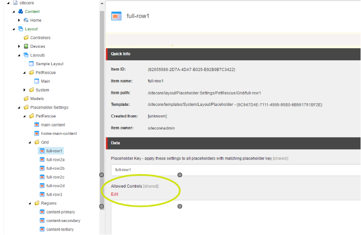
Task: Select the full-row1 tree item
Action: coord(54,151)
